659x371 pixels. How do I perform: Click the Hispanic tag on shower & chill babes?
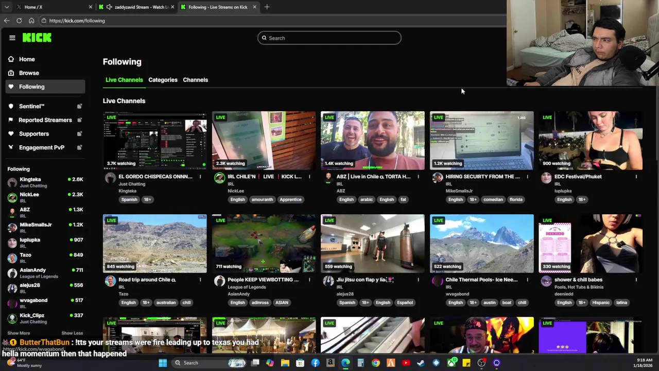[x=601, y=303]
